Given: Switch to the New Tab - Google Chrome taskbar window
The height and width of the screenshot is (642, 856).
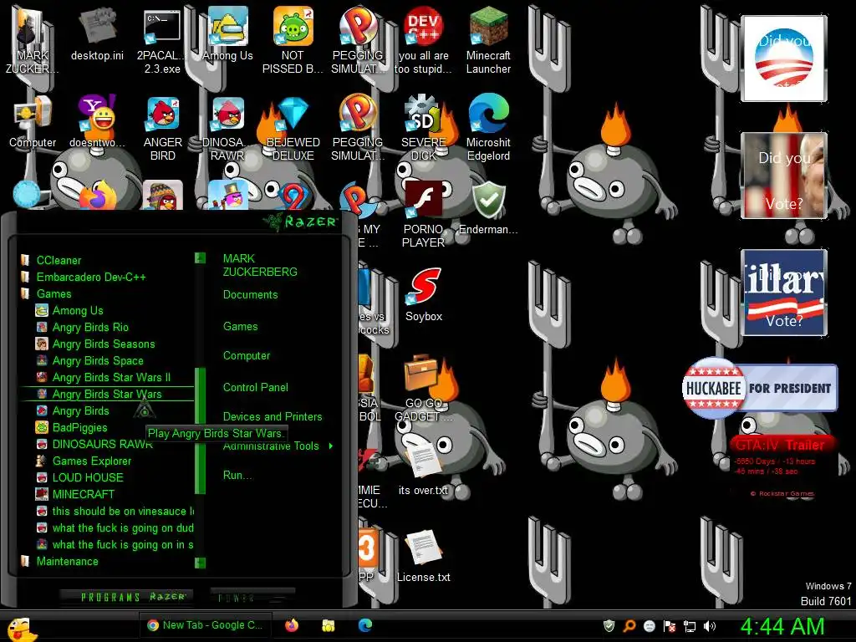Looking at the screenshot, I should (205, 625).
